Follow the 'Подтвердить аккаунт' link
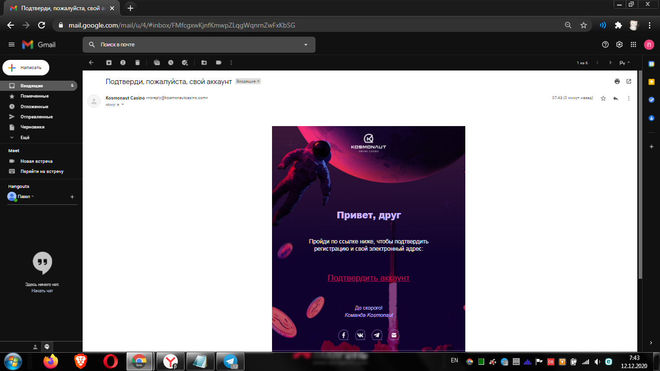The width and height of the screenshot is (660, 371). pyautogui.click(x=369, y=278)
